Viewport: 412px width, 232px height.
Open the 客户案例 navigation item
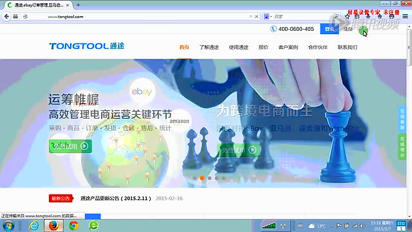point(288,47)
